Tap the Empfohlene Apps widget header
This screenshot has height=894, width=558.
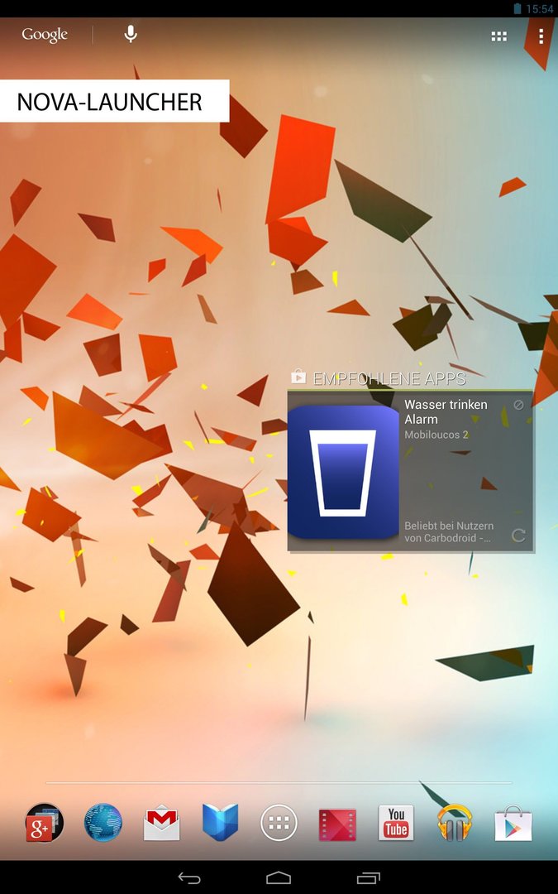[378, 378]
